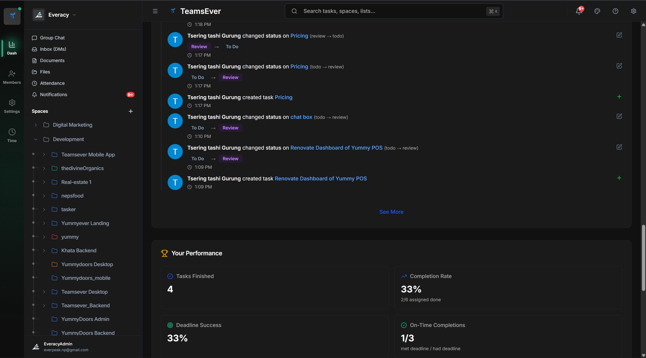
Task: Open the chat box task link
Action: 301,117
